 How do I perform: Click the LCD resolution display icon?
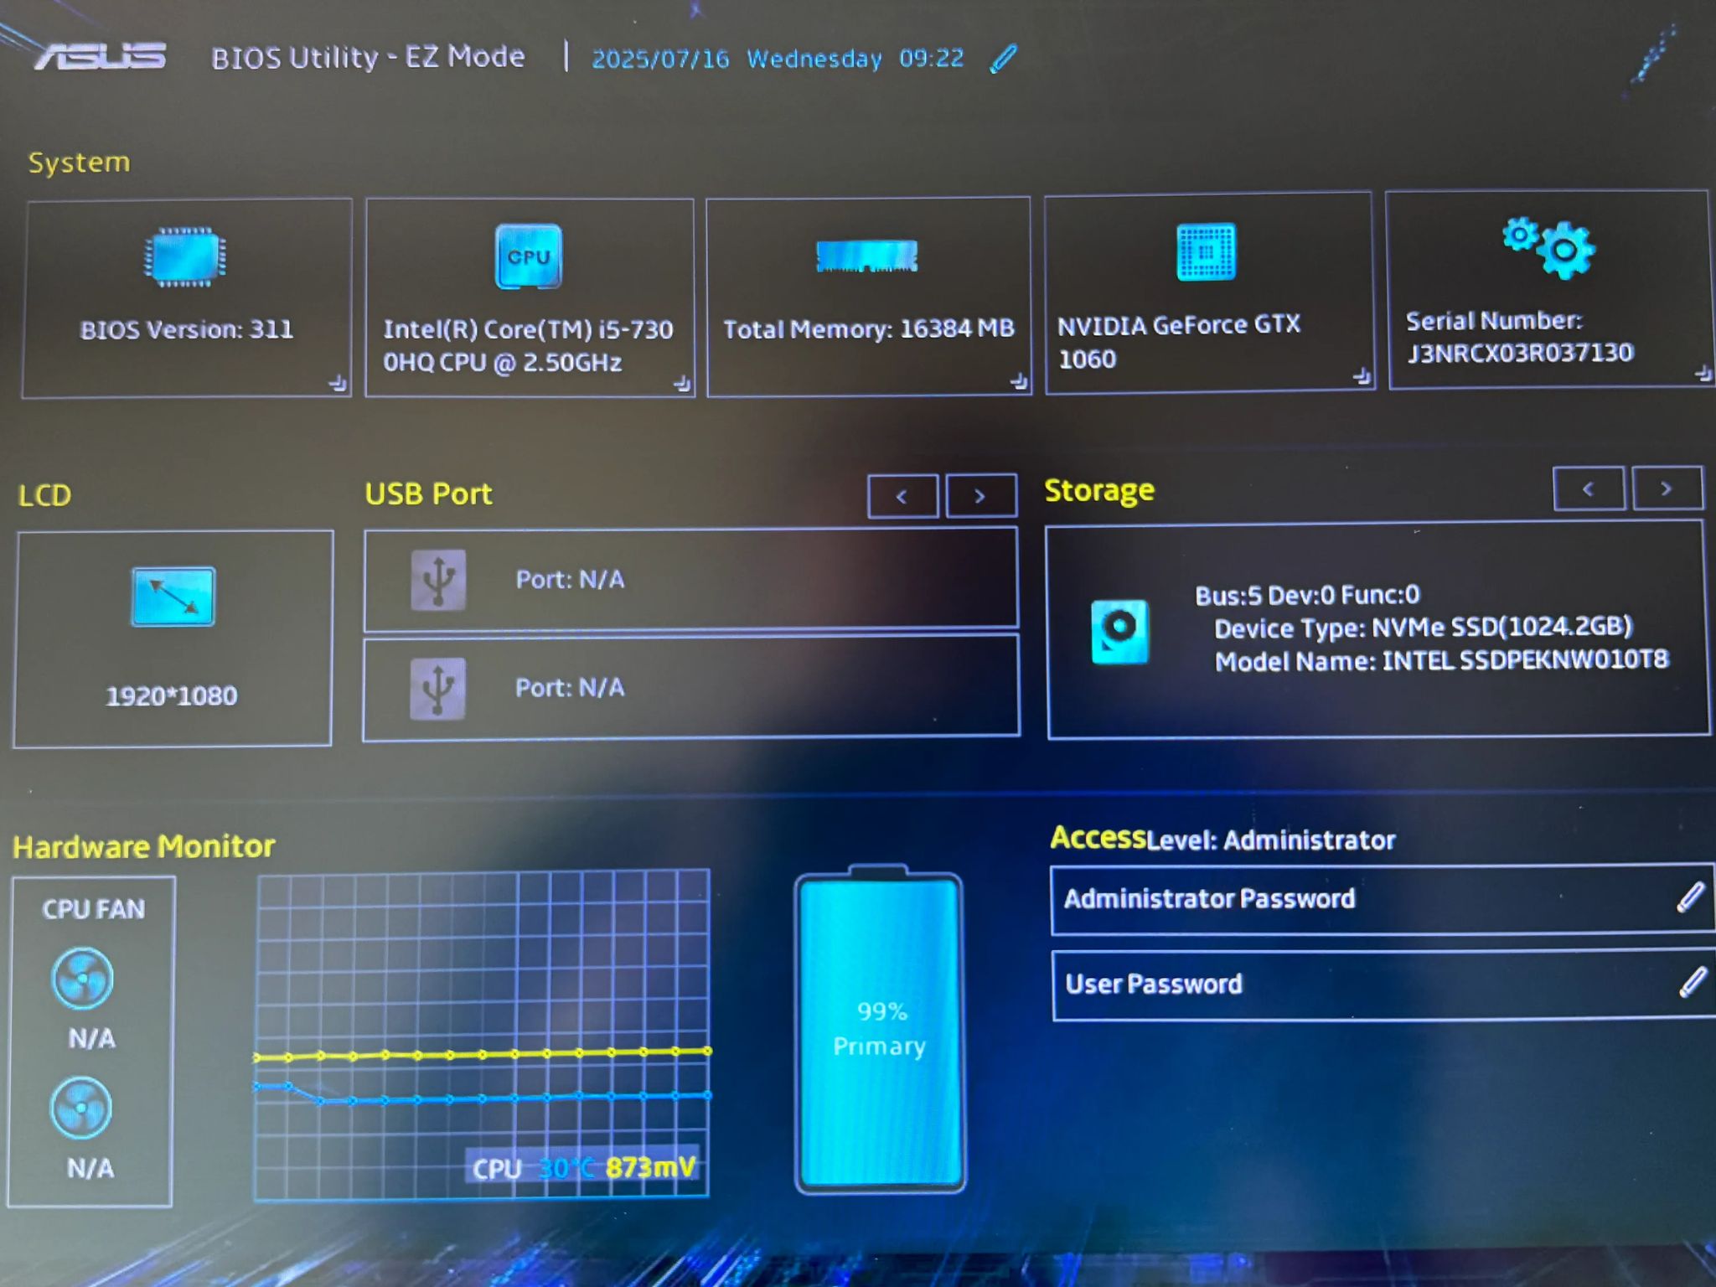pos(173,597)
